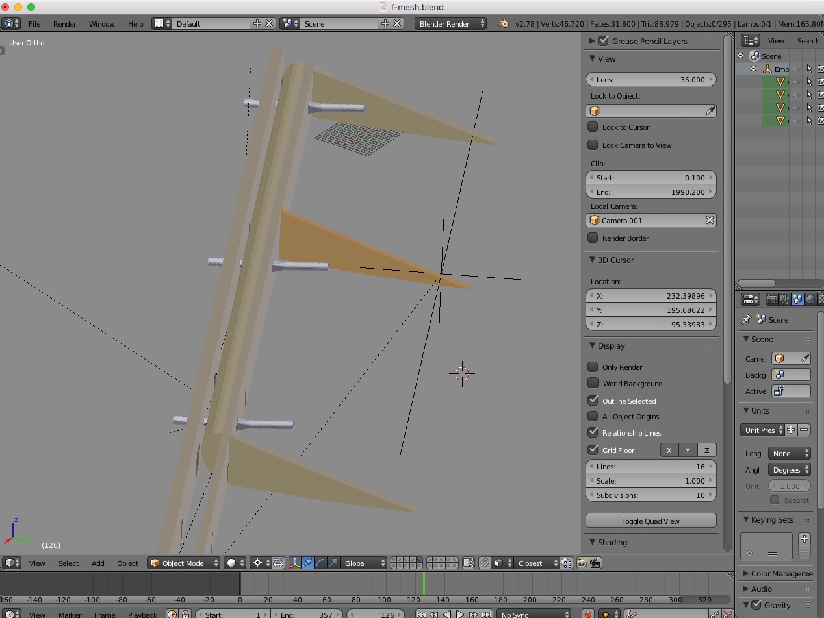The height and width of the screenshot is (618, 824).
Task: Click the rotate manipulator arc icon
Action: pos(320,563)
